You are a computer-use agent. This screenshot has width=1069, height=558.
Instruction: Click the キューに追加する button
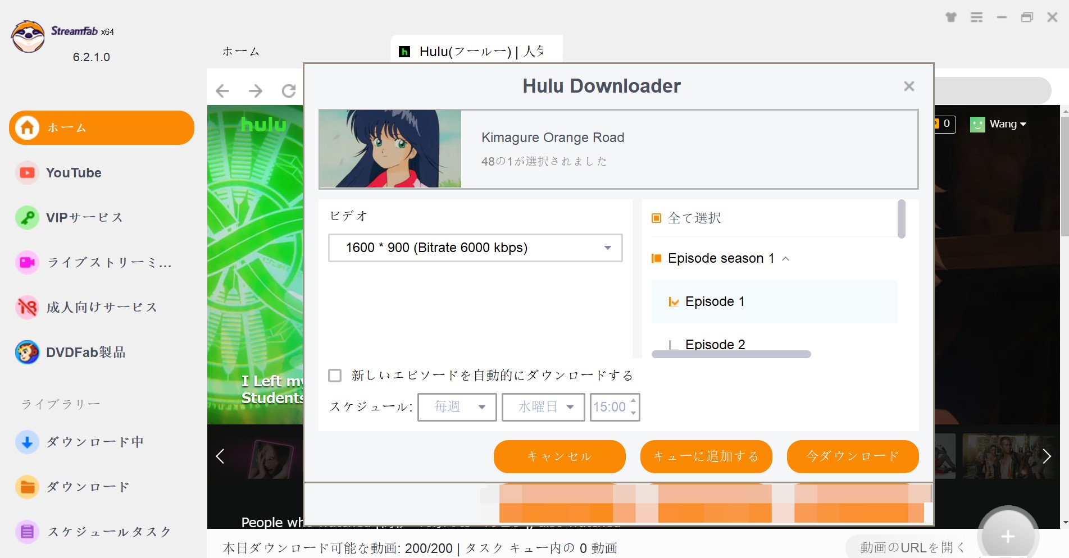706,456
